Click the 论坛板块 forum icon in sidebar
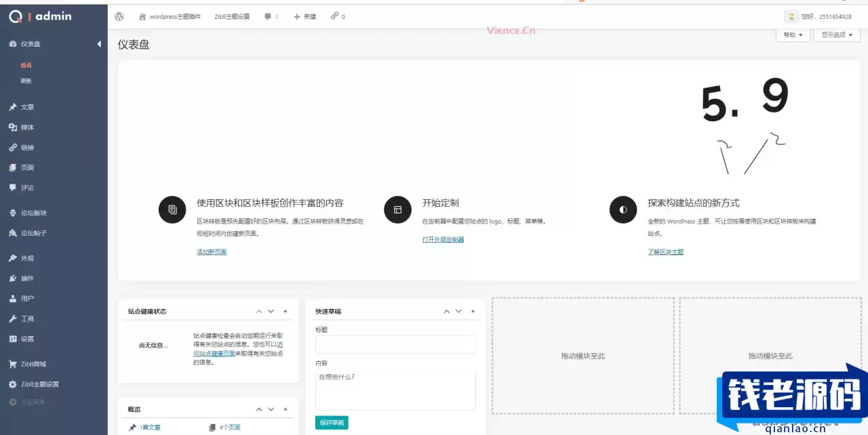 tap(13, 213)
